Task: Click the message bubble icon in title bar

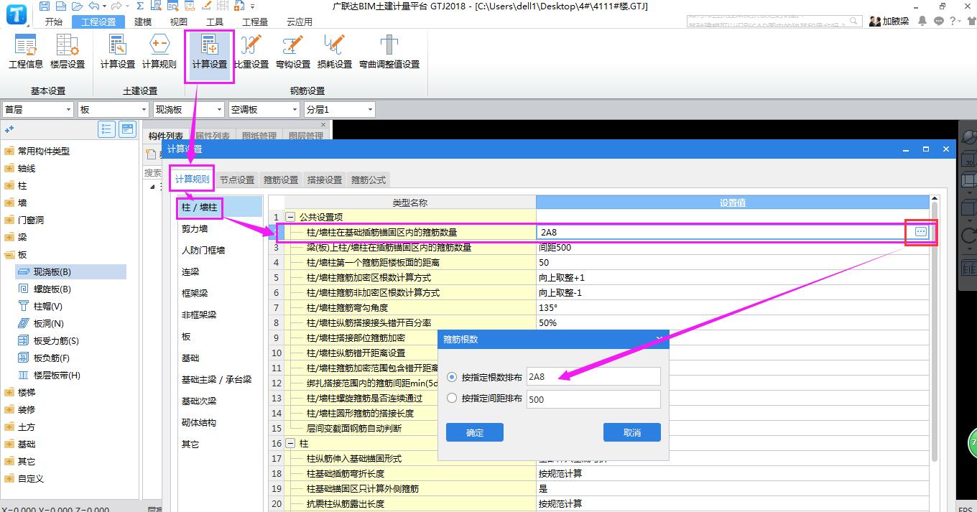Action: [x=938, y=21]
